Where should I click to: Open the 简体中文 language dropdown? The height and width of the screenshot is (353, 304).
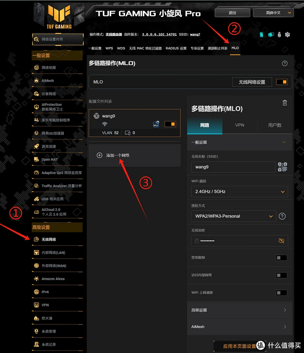(273, 13)
